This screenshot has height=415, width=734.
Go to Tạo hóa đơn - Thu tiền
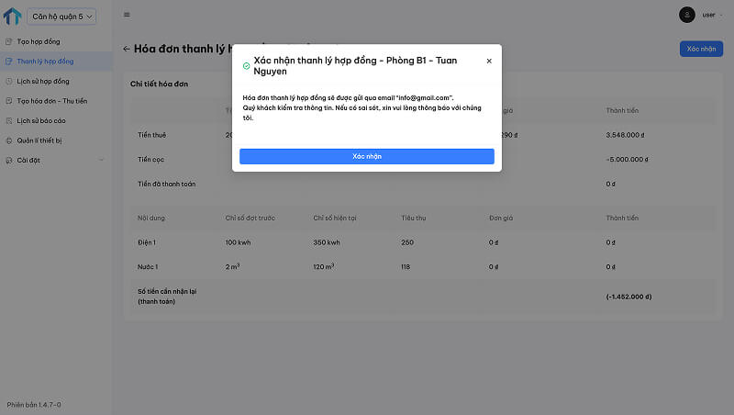coord(56,101)
